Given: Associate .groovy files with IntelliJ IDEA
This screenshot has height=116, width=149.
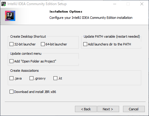Looking at the screenshot, I should pyautogui.click(x=31, y=78).
